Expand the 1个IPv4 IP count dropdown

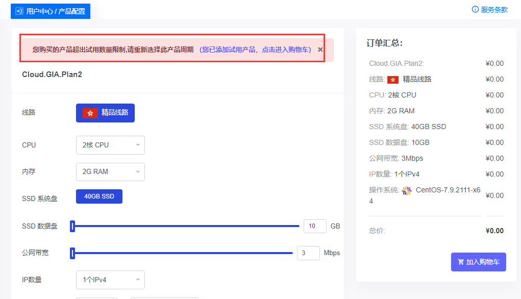[110, 280]
